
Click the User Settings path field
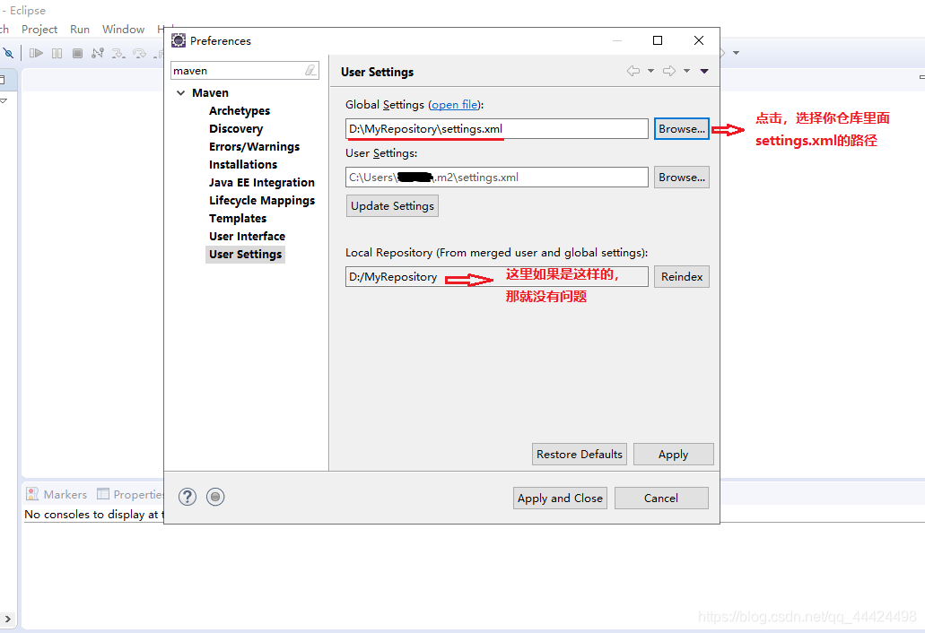pyautogui.click(x=497, y=178)
